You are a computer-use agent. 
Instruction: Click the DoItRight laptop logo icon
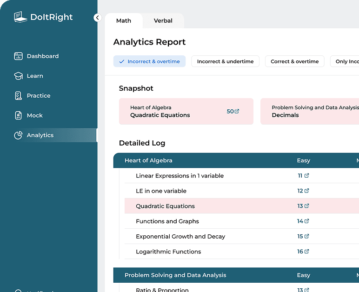coord(20,17)
